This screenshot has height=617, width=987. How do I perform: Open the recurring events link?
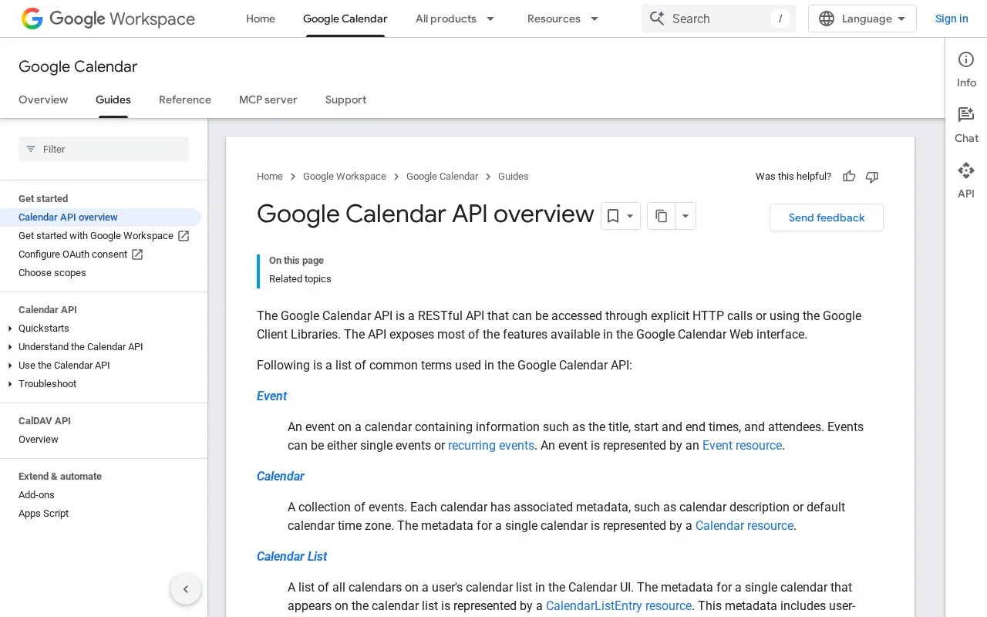click(x=491, y=445)
